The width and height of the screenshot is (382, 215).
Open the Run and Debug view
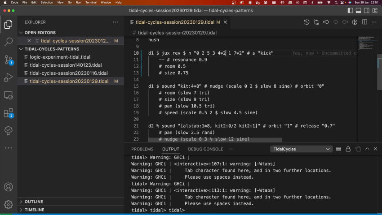[x=8, y=77]
